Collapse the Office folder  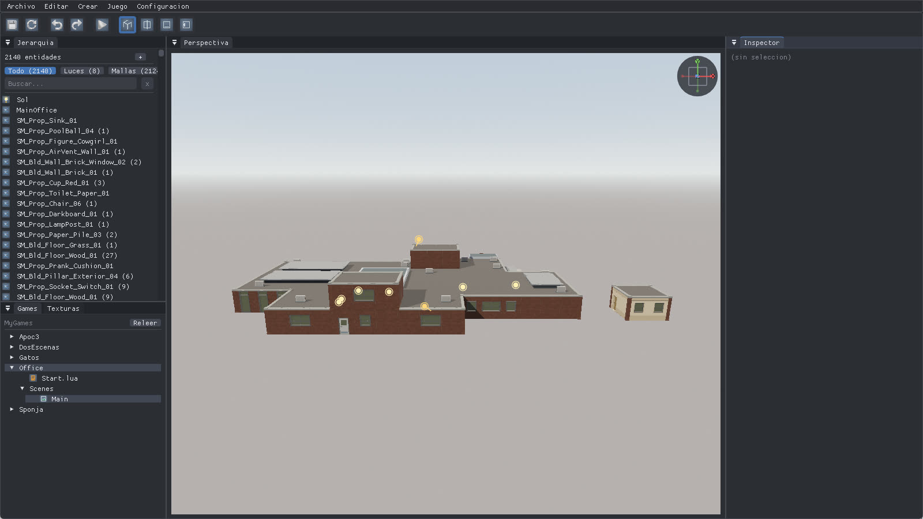click(12, 368)
